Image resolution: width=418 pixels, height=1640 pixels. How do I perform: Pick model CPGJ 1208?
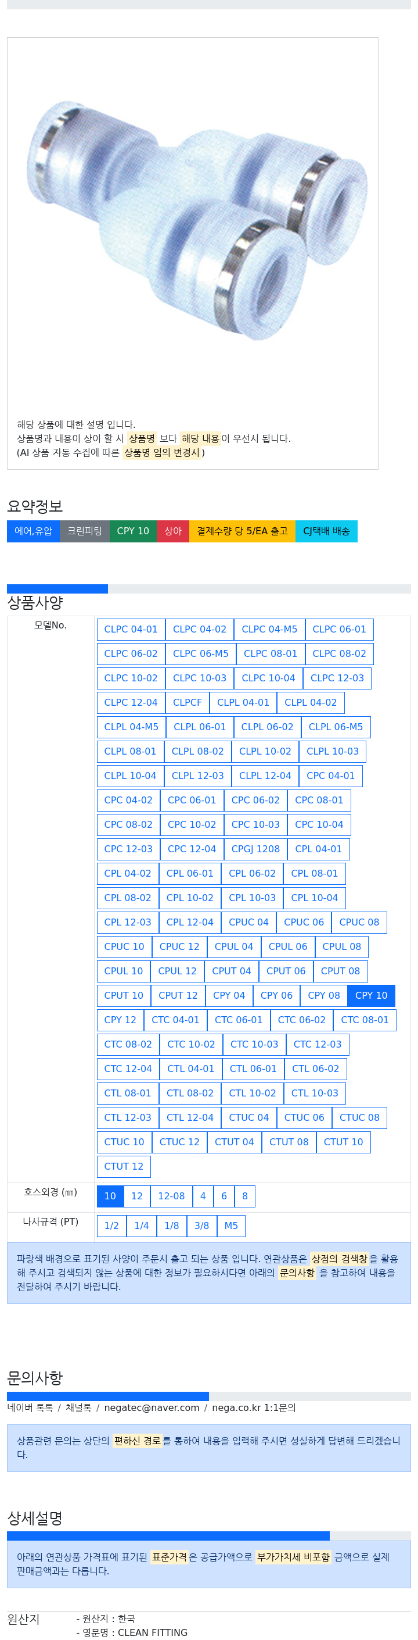[x=255, y=848]
